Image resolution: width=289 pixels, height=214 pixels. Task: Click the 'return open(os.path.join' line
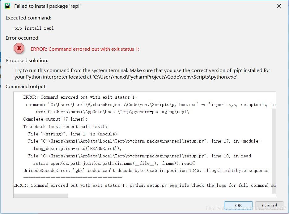[x=114, y=163]
